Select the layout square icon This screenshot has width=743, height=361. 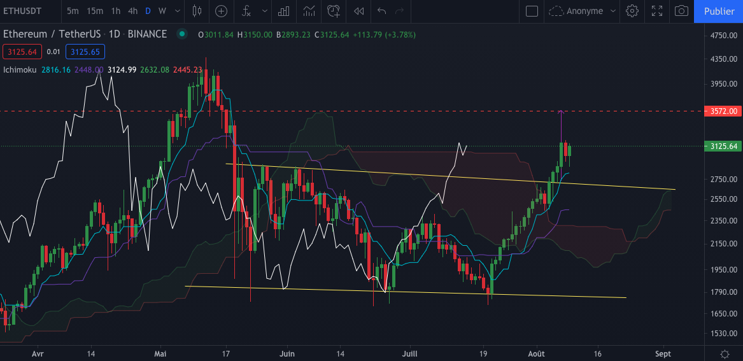532,11
